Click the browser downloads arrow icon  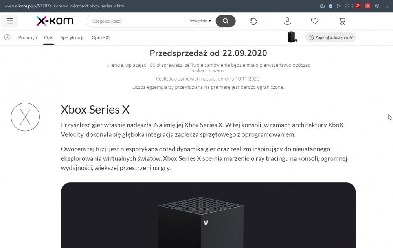(387, 6)
